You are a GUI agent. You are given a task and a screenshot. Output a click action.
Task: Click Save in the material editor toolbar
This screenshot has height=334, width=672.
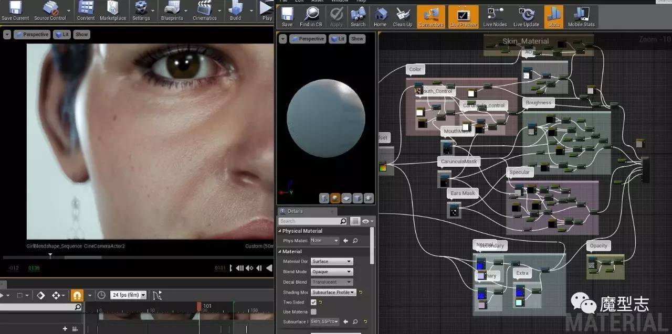[287, 16]
